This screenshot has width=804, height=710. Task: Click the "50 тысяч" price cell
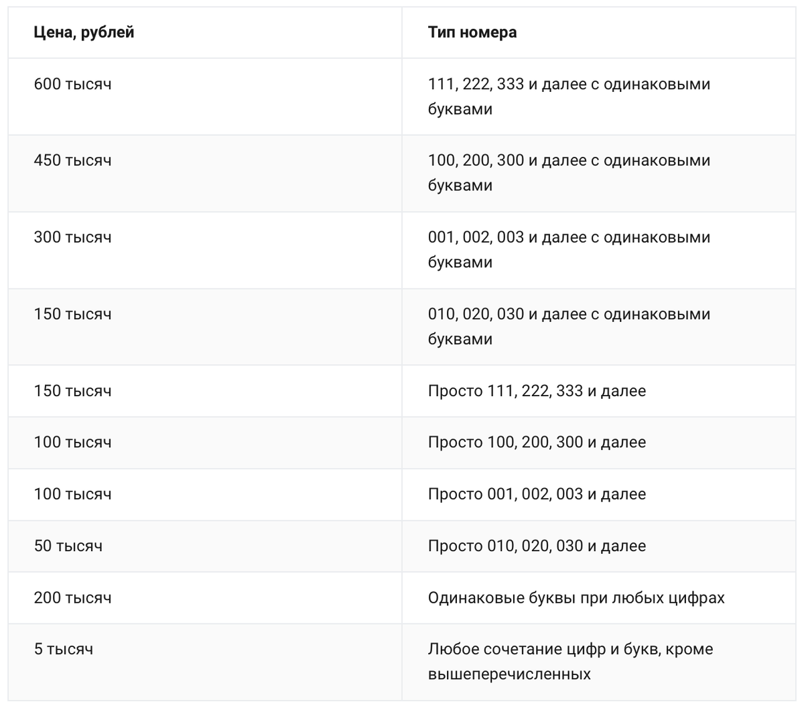(x=68, y=546)
